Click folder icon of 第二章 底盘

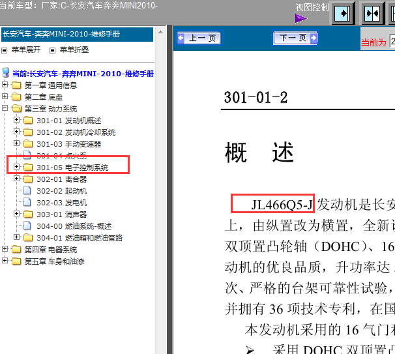click(x=16, y=96)
